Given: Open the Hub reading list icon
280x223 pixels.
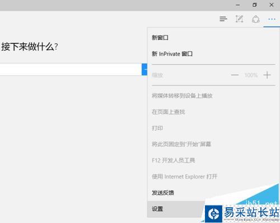Looking at the screenshot, I should [223, 19].
